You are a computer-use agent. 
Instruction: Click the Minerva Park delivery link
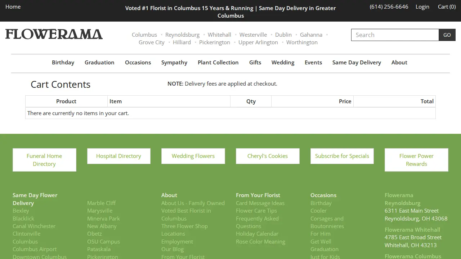103,218
